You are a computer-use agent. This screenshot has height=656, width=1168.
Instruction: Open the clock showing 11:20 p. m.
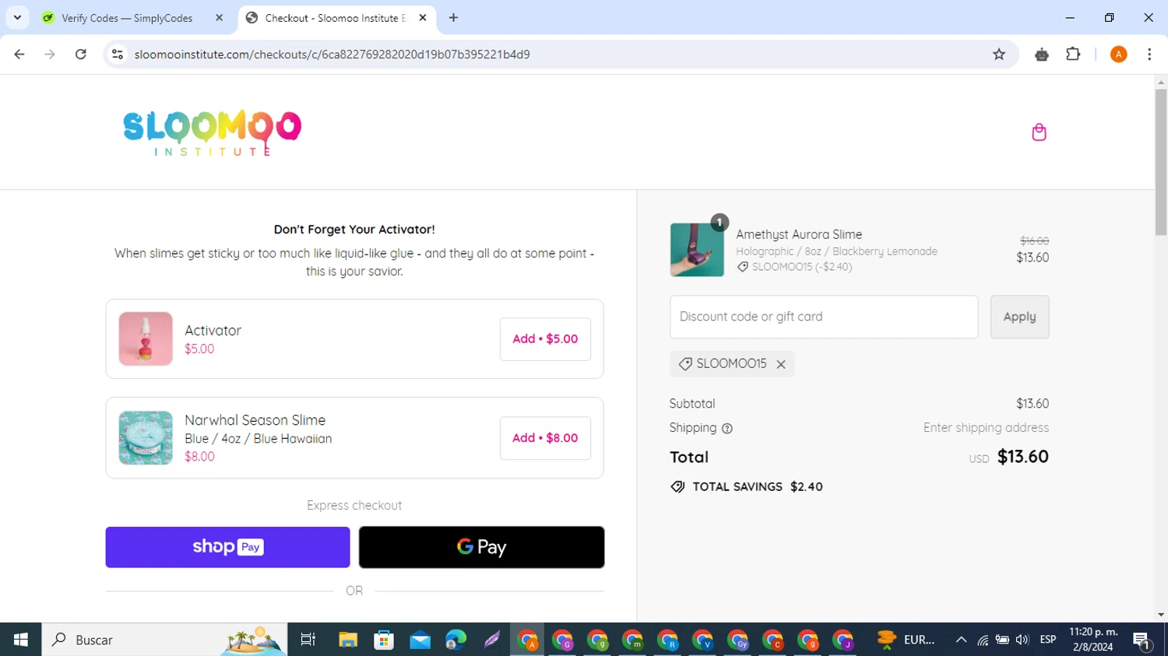click(x=1093, y=640)
